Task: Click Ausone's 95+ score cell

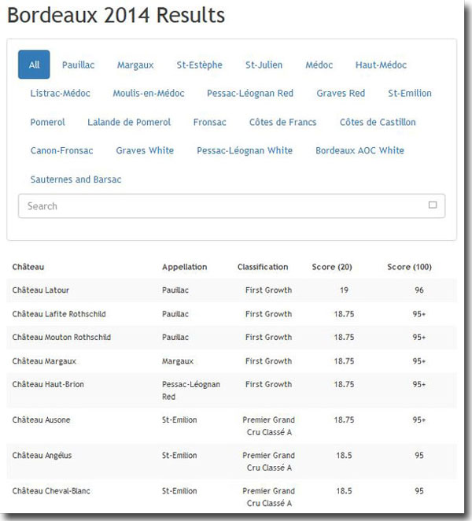Action: pyautogui.click(x=419, y=420)
